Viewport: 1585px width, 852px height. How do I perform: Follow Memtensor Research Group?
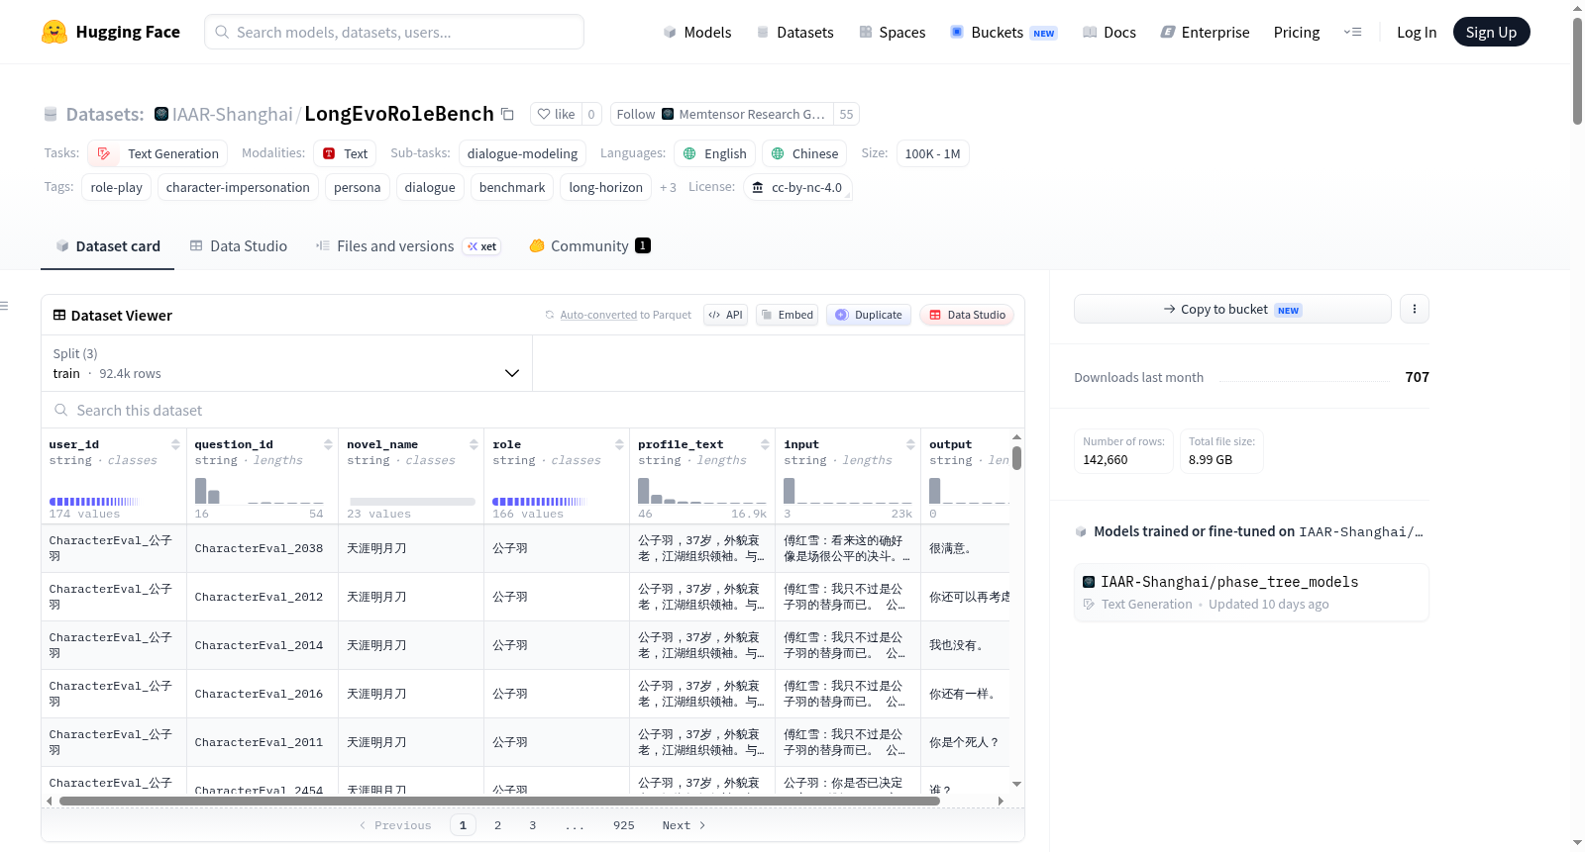[636, 114]
